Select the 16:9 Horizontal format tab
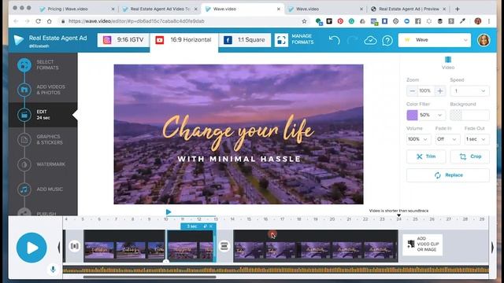The image size is (504, 283). coord(183,40)
